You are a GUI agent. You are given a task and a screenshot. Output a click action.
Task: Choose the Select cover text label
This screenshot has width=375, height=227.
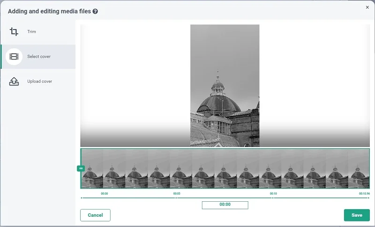[x=39, y=57]
